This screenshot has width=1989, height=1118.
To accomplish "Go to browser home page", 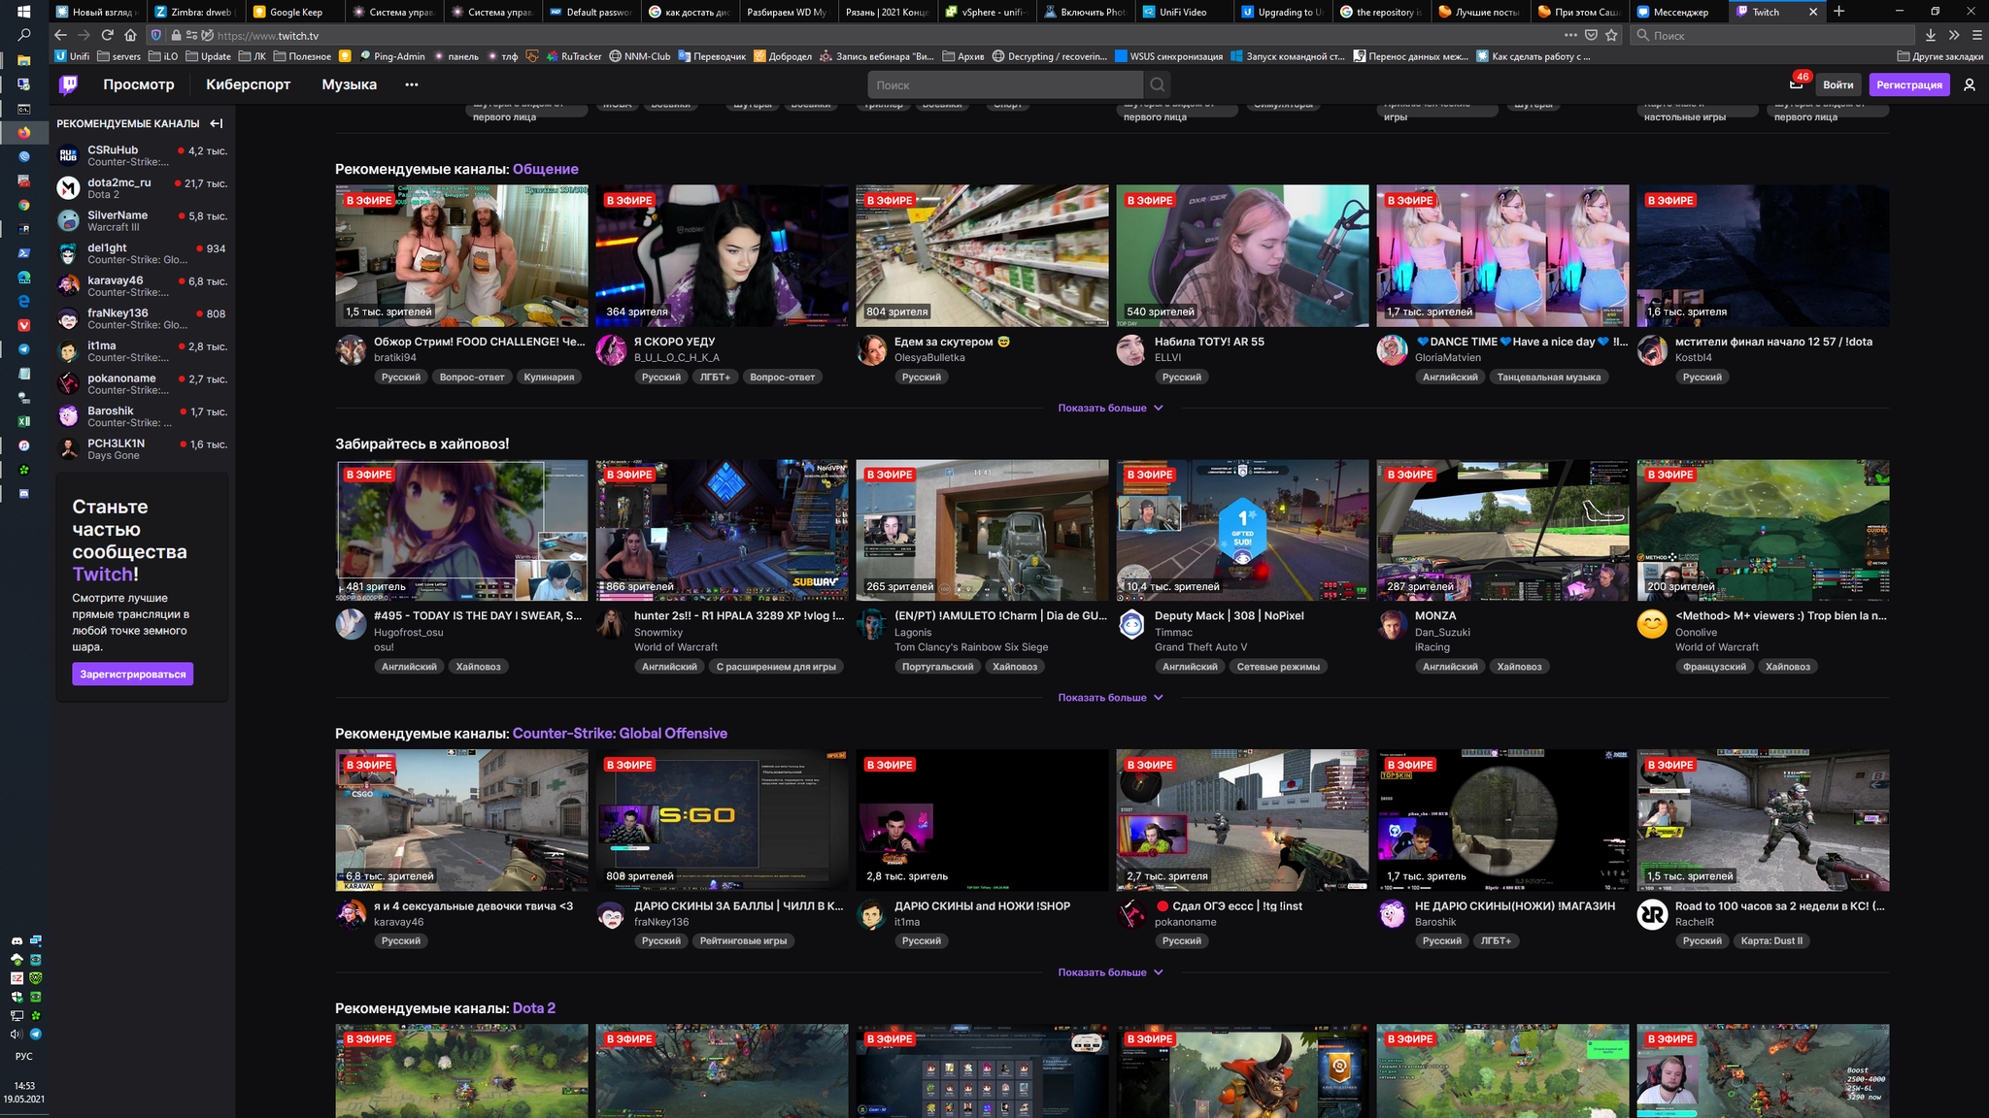I will click(131, 35).
